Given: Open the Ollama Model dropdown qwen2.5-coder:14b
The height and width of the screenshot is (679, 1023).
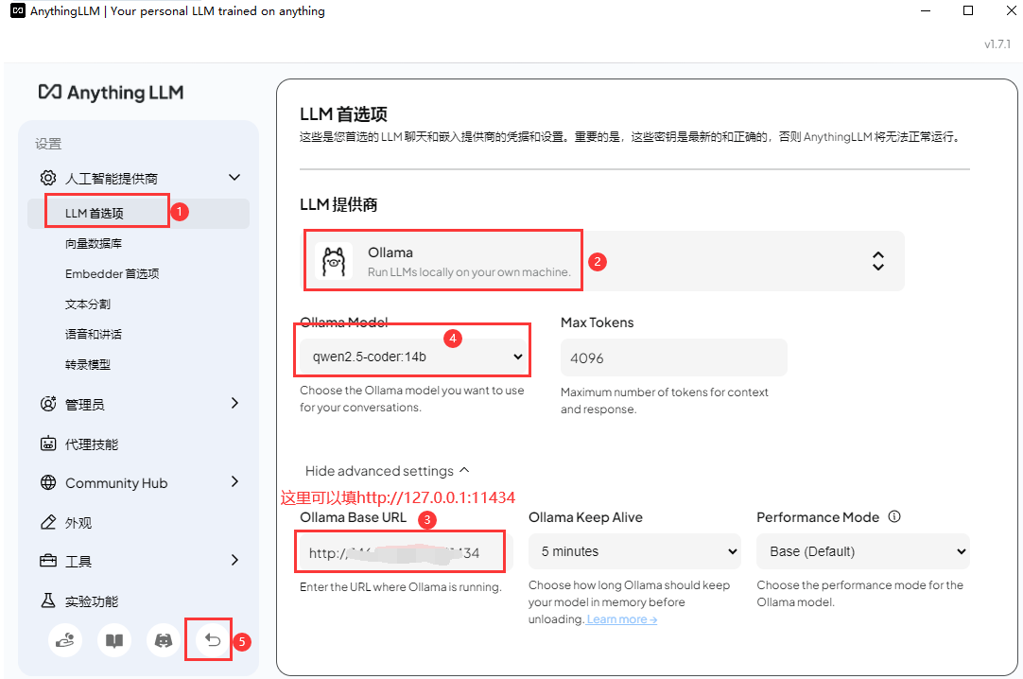Looking at the screenshot, I should point(413,357).
